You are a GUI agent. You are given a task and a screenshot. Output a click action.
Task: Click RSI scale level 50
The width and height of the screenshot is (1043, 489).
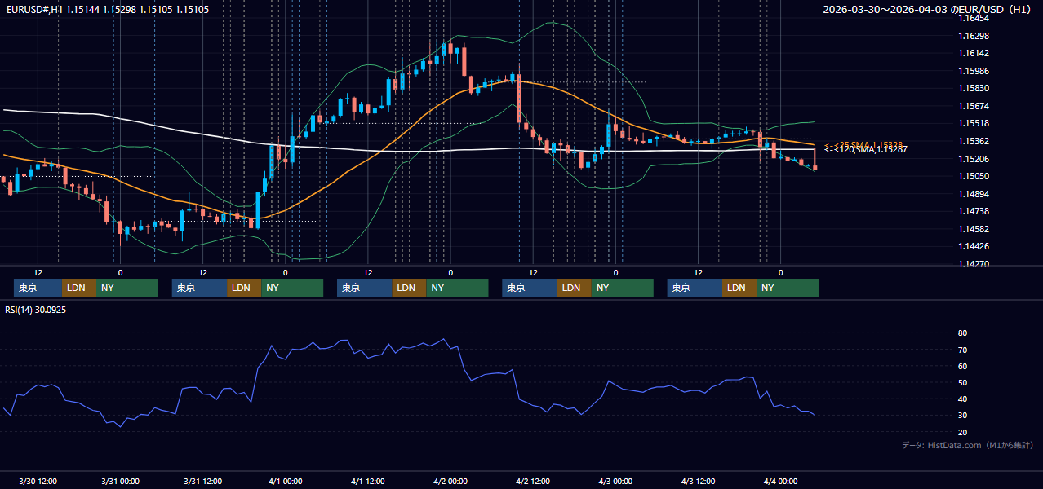[x=962, y=383]
